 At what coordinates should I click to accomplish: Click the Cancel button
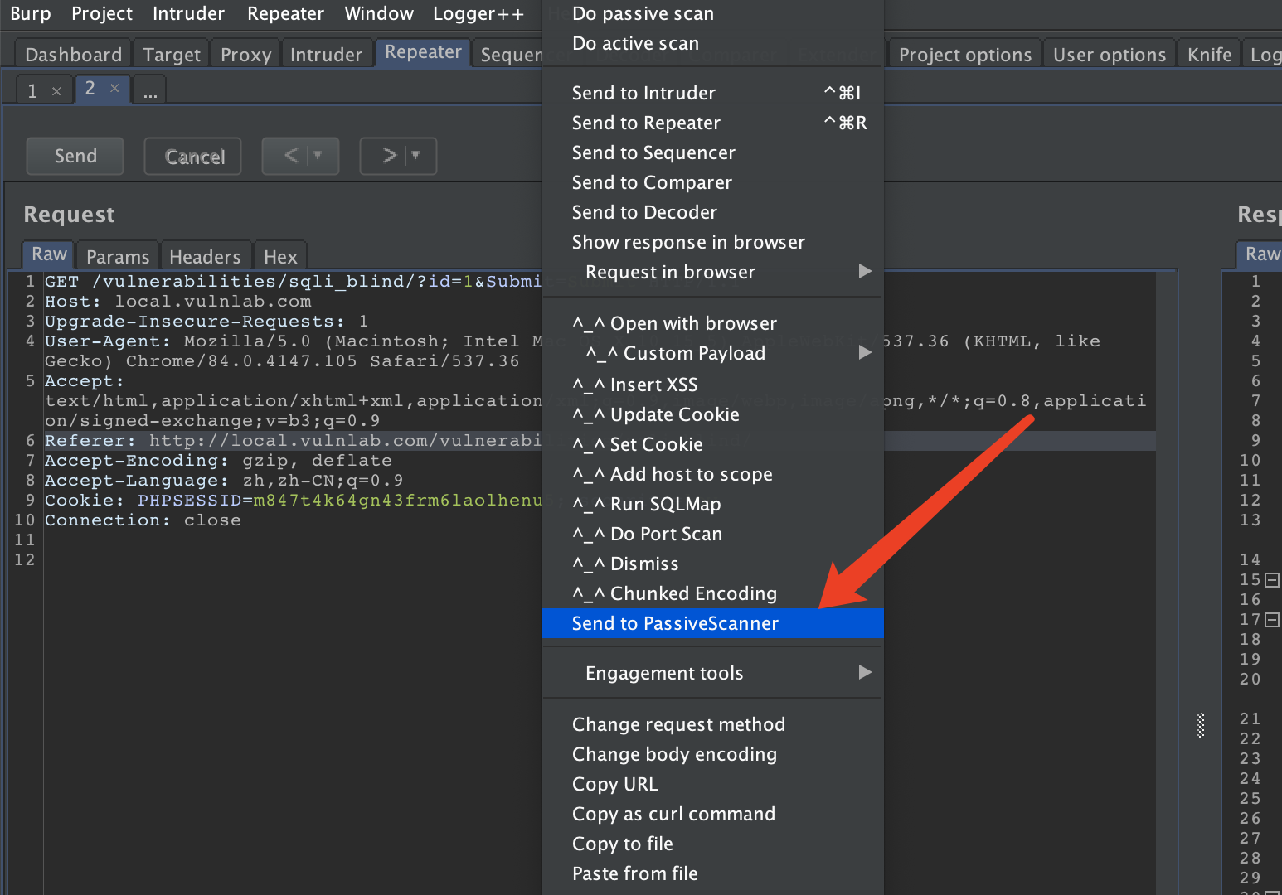coord(194,156)
